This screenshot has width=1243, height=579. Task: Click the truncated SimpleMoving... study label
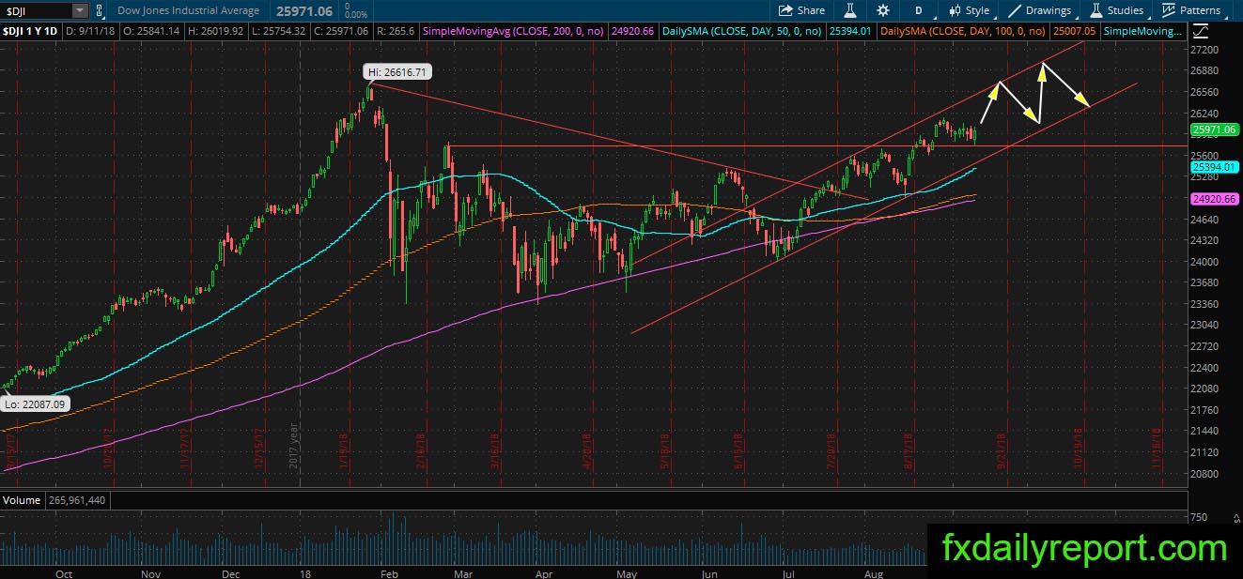[1142, 31]
